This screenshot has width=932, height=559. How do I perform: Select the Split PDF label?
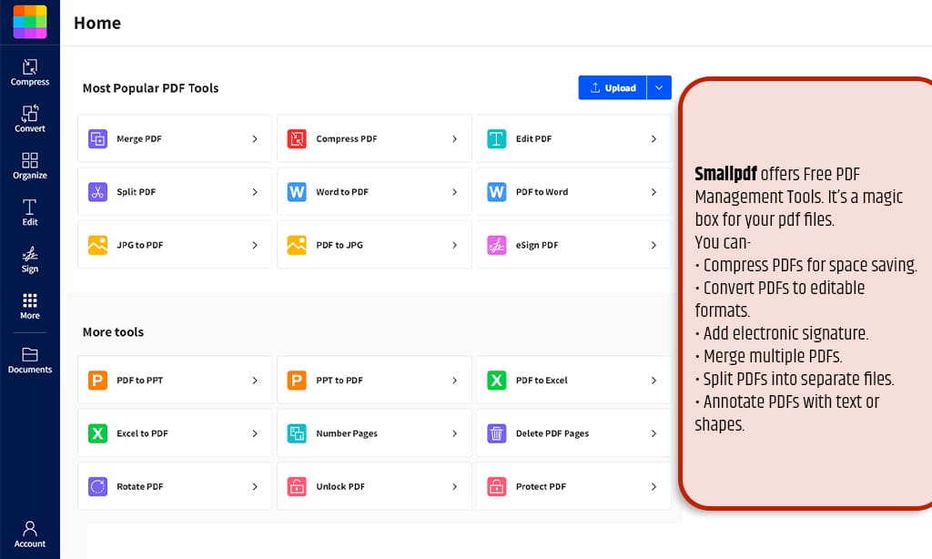point(137,191)
